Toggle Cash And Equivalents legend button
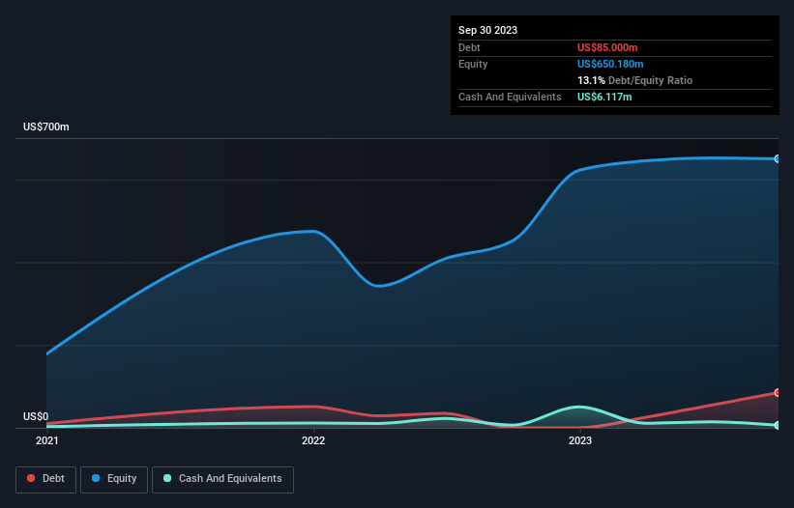 222,479
